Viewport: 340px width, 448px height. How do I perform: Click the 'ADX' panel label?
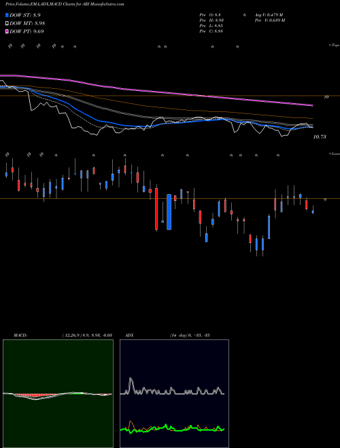coord(130,335)
